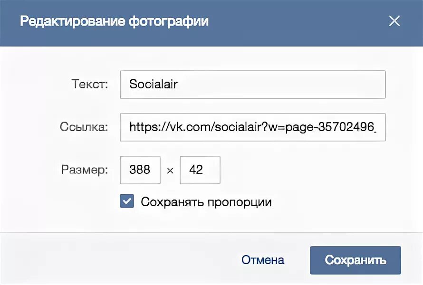Select the width field showing 388

(140, 170)
